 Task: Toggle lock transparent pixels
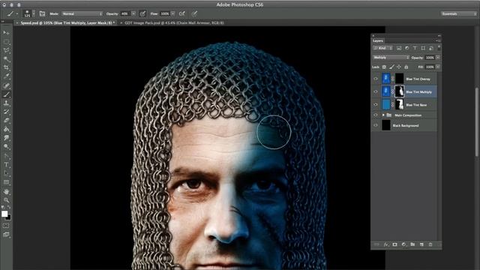(x=384, y=67)
